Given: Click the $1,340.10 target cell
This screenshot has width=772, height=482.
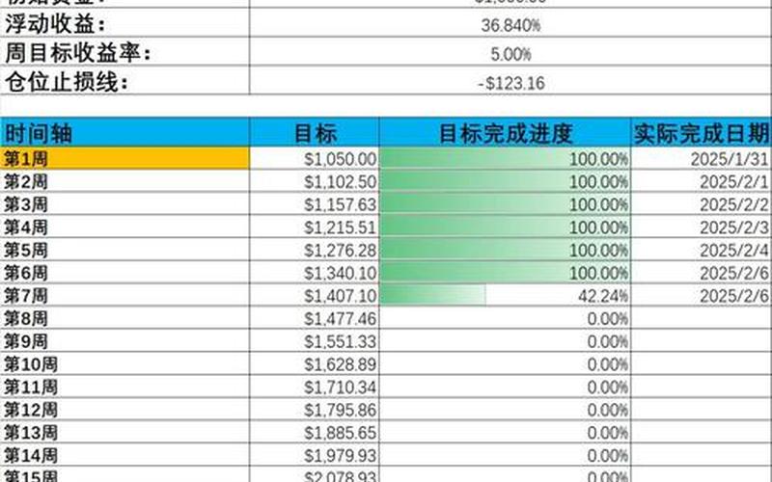Looking at the screenshot, I should tap(315, 272).
